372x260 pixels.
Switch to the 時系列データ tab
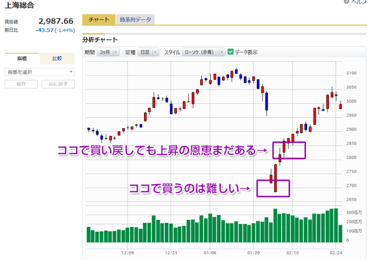pyautogui.click(x=136, y=20)
